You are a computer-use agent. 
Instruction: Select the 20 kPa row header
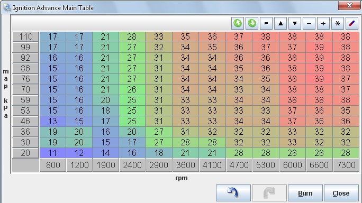pyautogui.click(x=25, y=153)
